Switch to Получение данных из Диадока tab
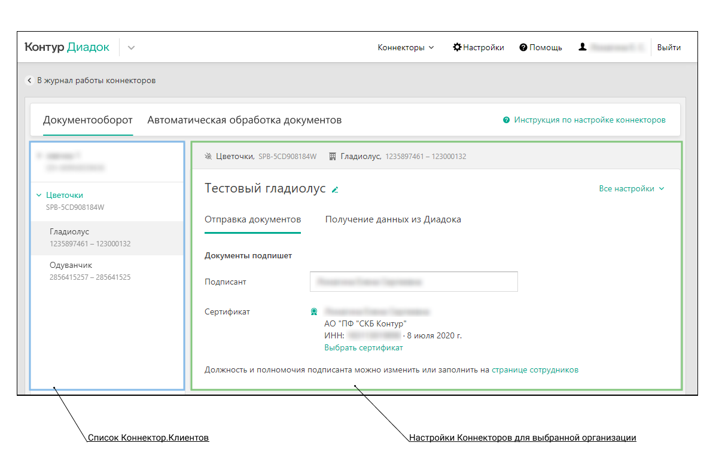 [393, 219]
